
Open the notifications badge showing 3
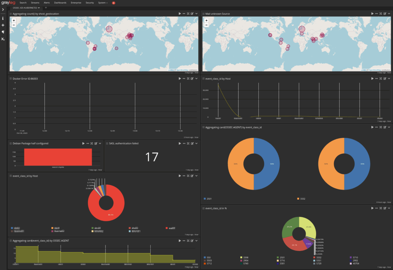[113, 3]
